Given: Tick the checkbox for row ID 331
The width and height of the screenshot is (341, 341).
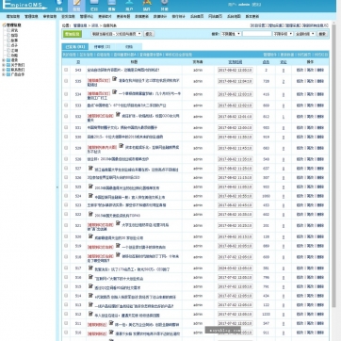Looking at the screenshot, I should (66, 127).
